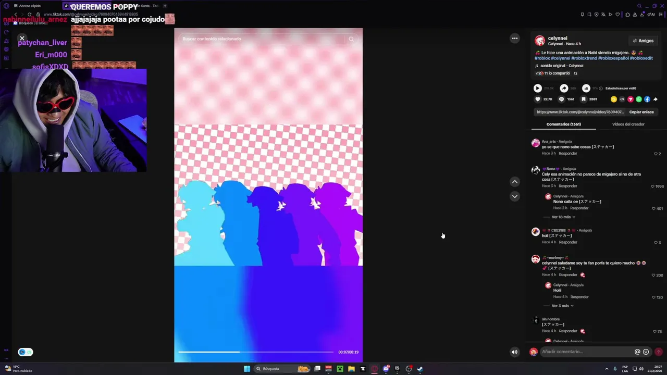
Task: Open the three-dot more options menu
Action: pyautogui.click(x=514, y=38)
